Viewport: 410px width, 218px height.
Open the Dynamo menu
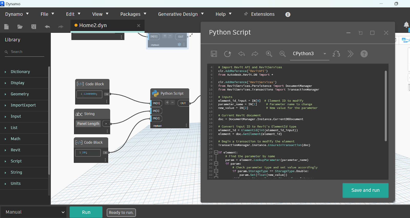[17, 14]
